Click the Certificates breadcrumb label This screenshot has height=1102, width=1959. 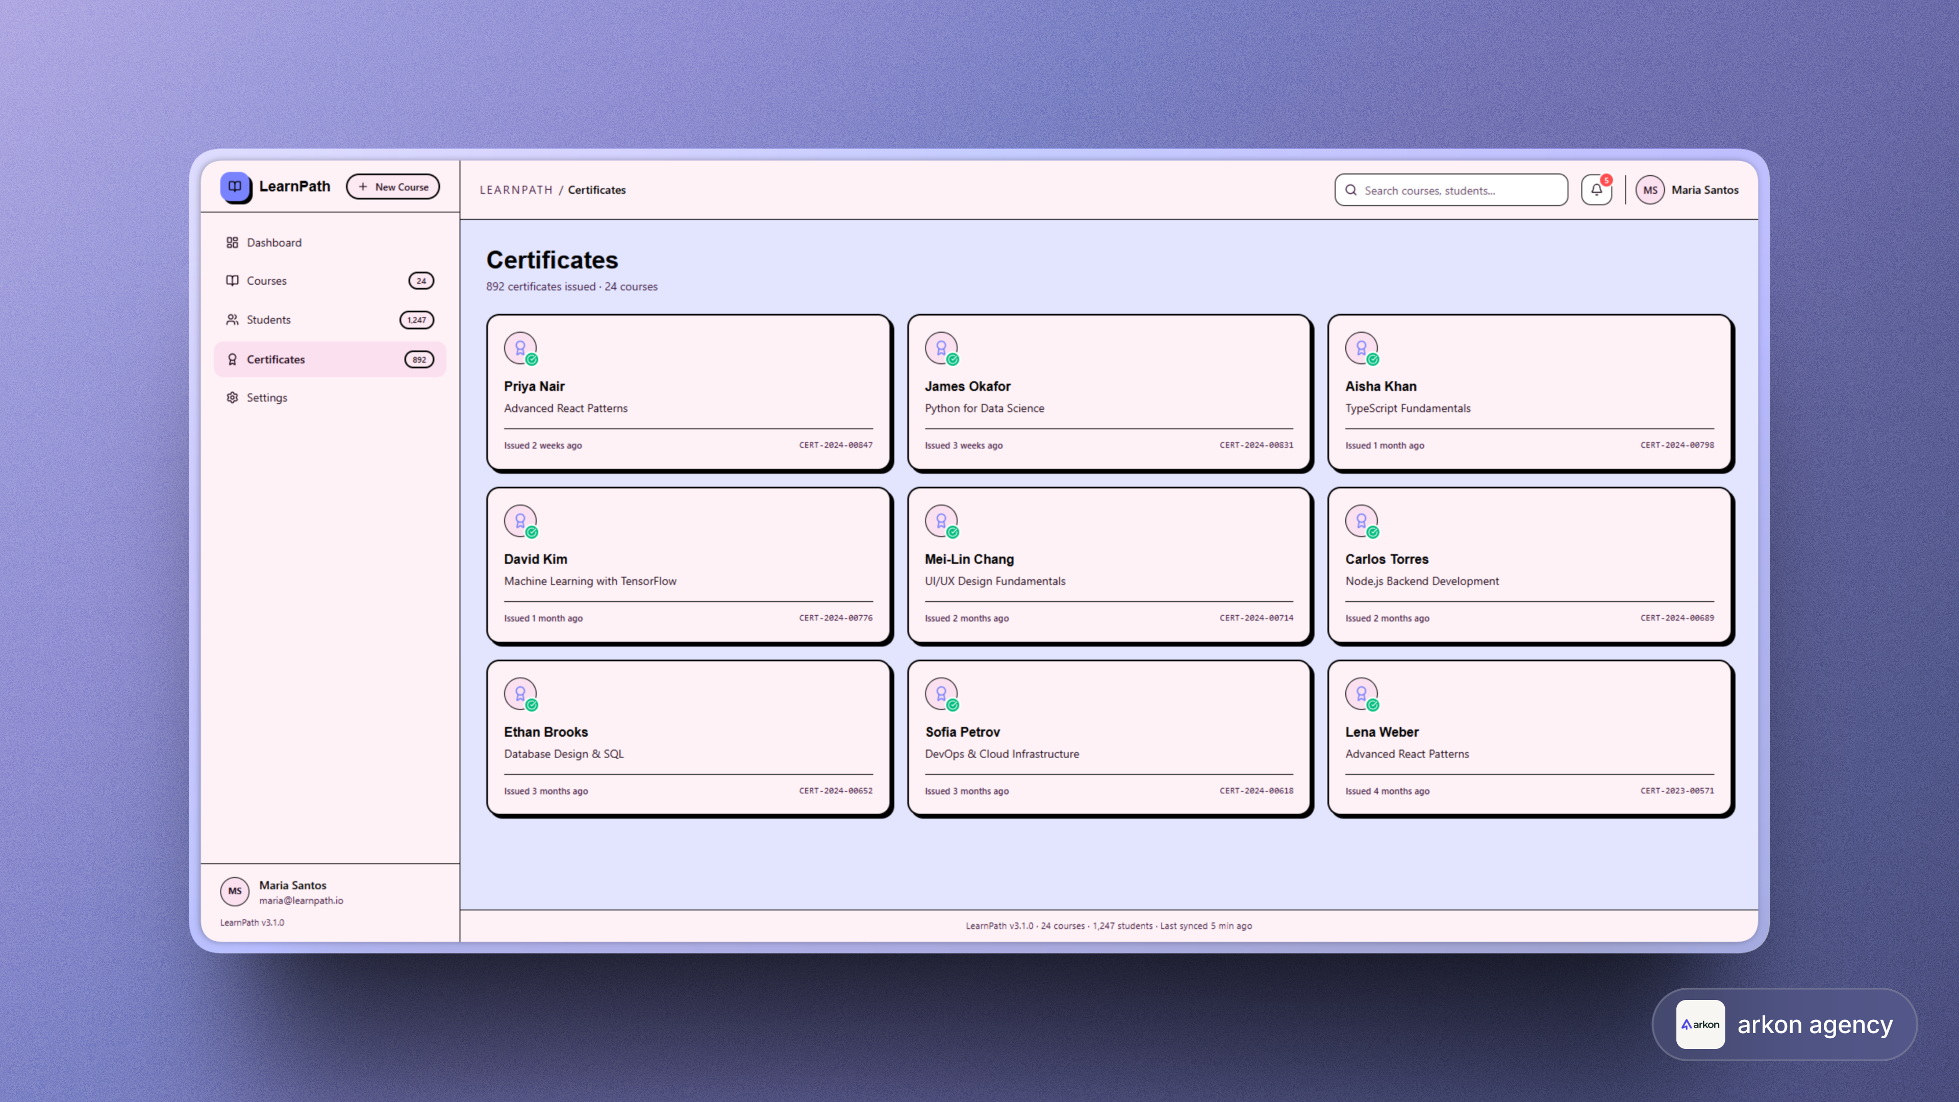(596, 190)
